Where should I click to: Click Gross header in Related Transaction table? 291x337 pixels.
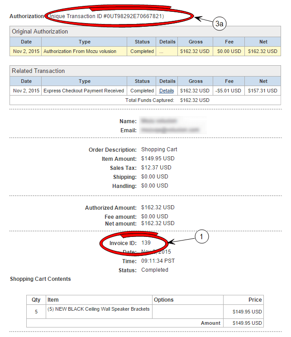[x=196, y=81]
